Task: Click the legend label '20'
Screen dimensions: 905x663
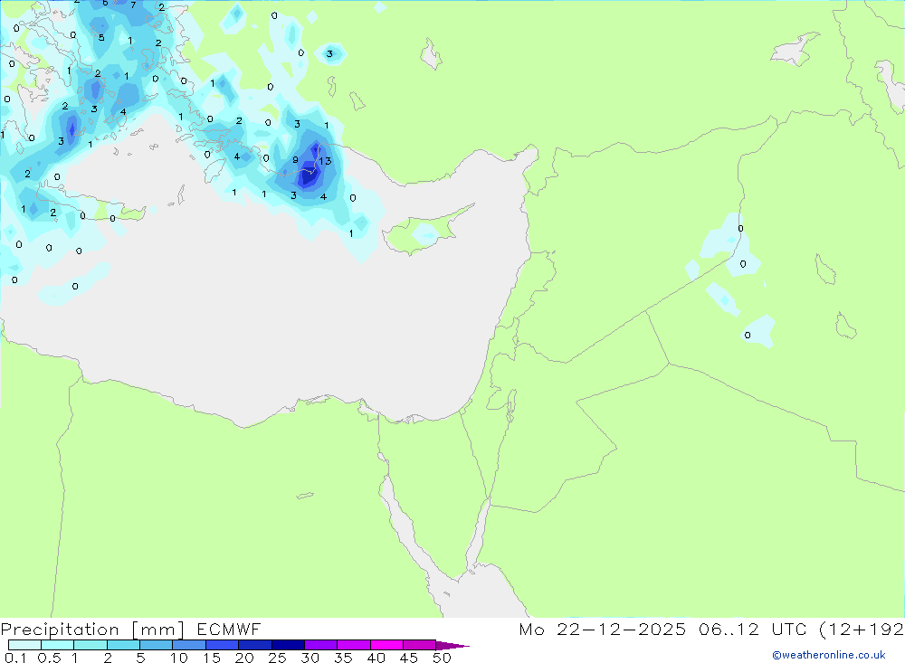Action: [244, 658]
